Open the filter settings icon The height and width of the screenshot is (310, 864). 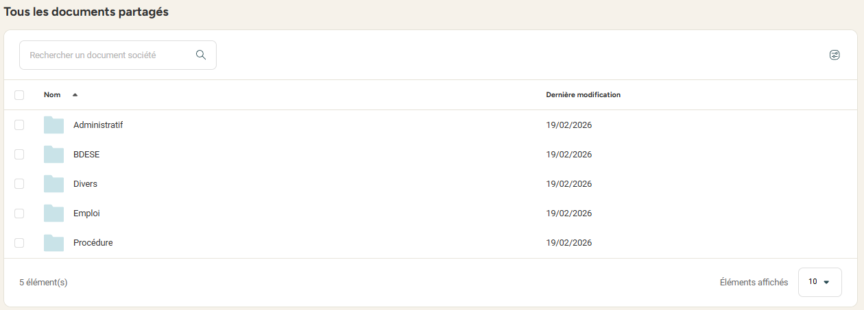click(835, 55)
